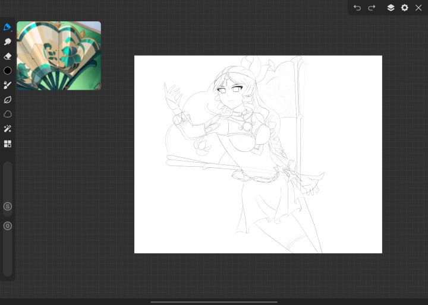
Task: Open the magic wand effects tool
Action: (7, 129)
